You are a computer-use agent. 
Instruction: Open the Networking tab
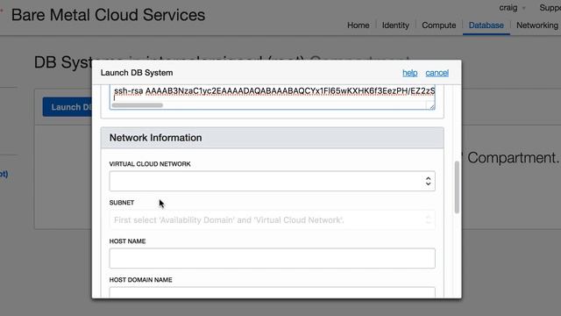point(537,25)
